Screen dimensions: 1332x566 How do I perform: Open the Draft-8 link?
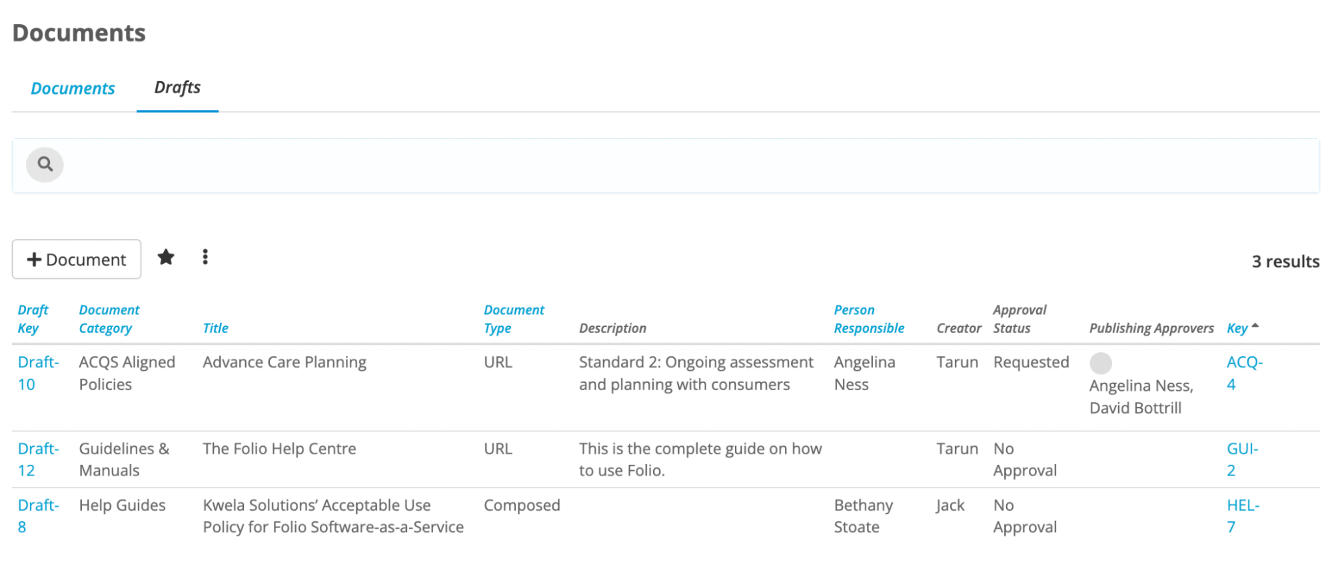point(38,516)
